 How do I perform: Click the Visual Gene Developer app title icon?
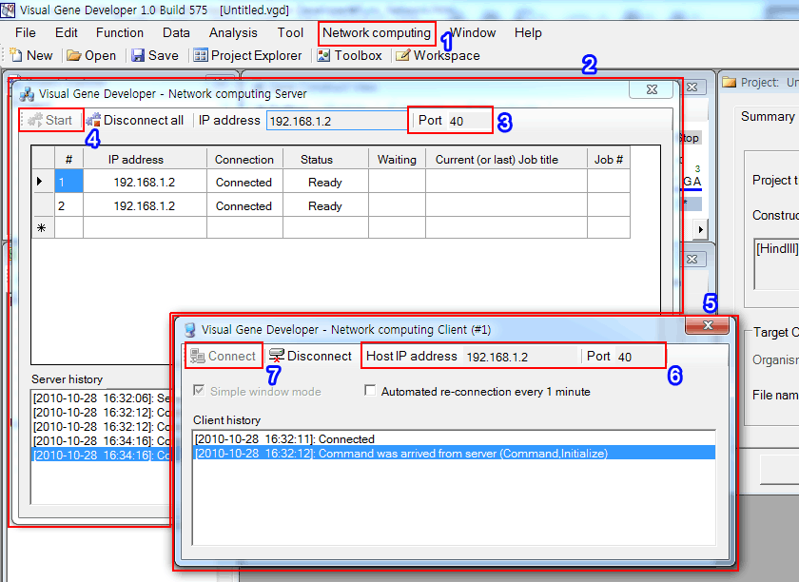[x=9, y=10]
